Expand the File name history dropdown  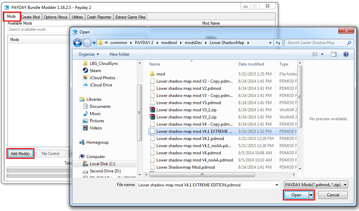[277, 185]
